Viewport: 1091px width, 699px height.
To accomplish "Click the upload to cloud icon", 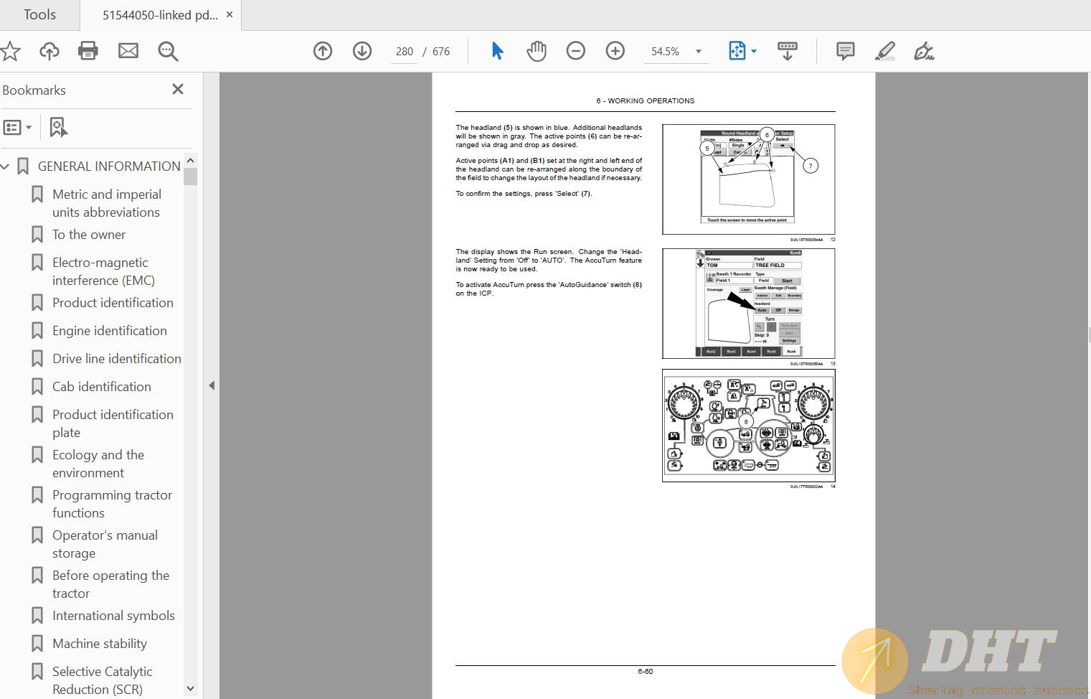I will pos(49,51).
